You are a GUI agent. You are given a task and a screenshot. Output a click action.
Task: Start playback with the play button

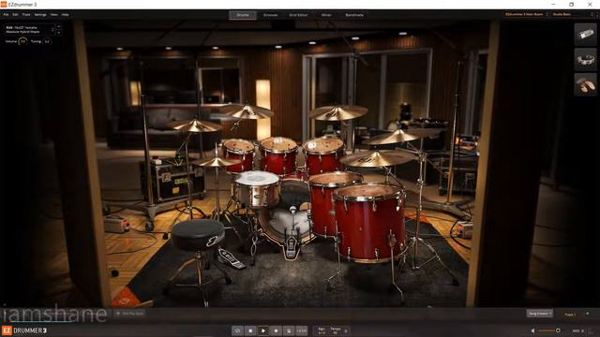click(x=263, y=330)
